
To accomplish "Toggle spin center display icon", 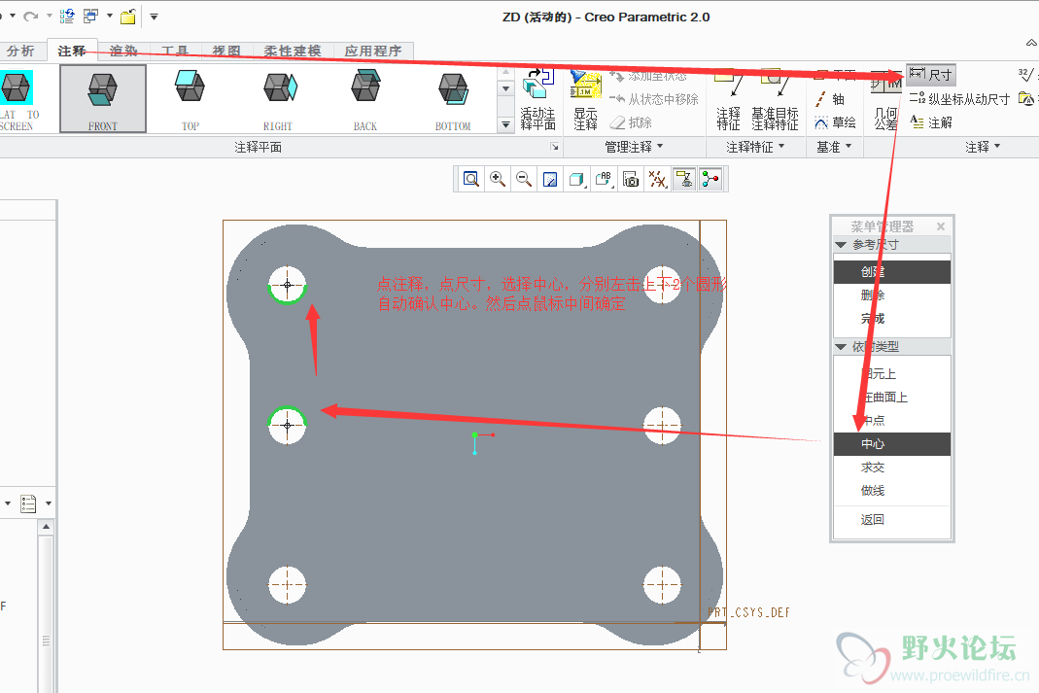I will point(711,179).
